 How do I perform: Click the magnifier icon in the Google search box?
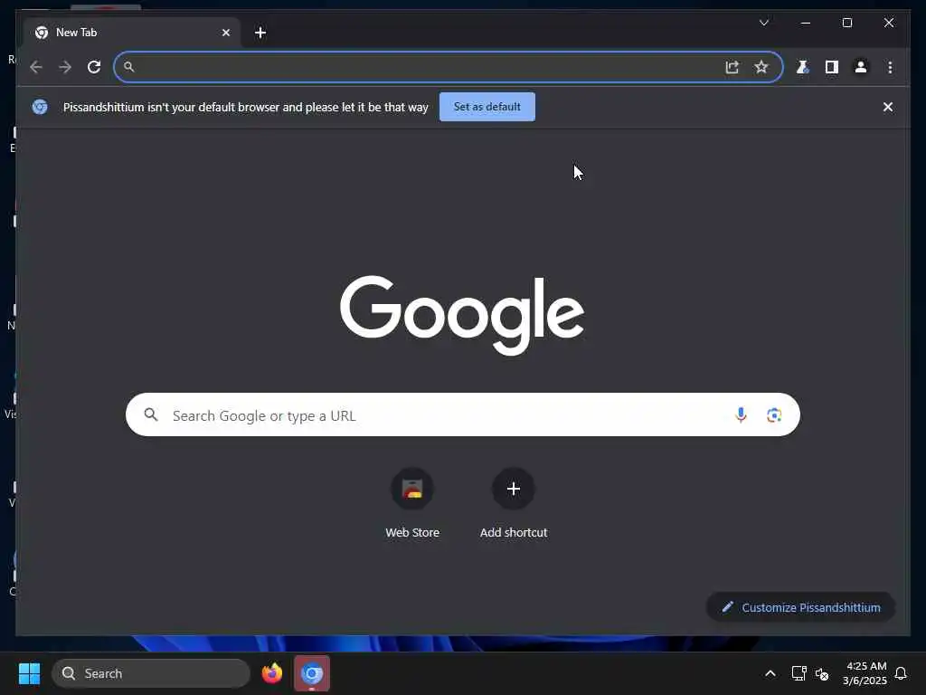tap(151, 414)
